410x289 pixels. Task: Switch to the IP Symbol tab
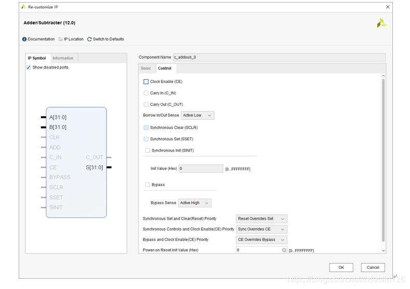[37, 58]
